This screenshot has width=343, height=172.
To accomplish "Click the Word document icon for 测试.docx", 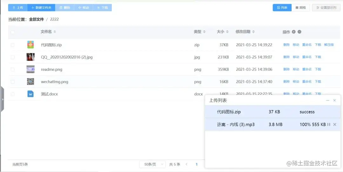I will pos(30,94).
